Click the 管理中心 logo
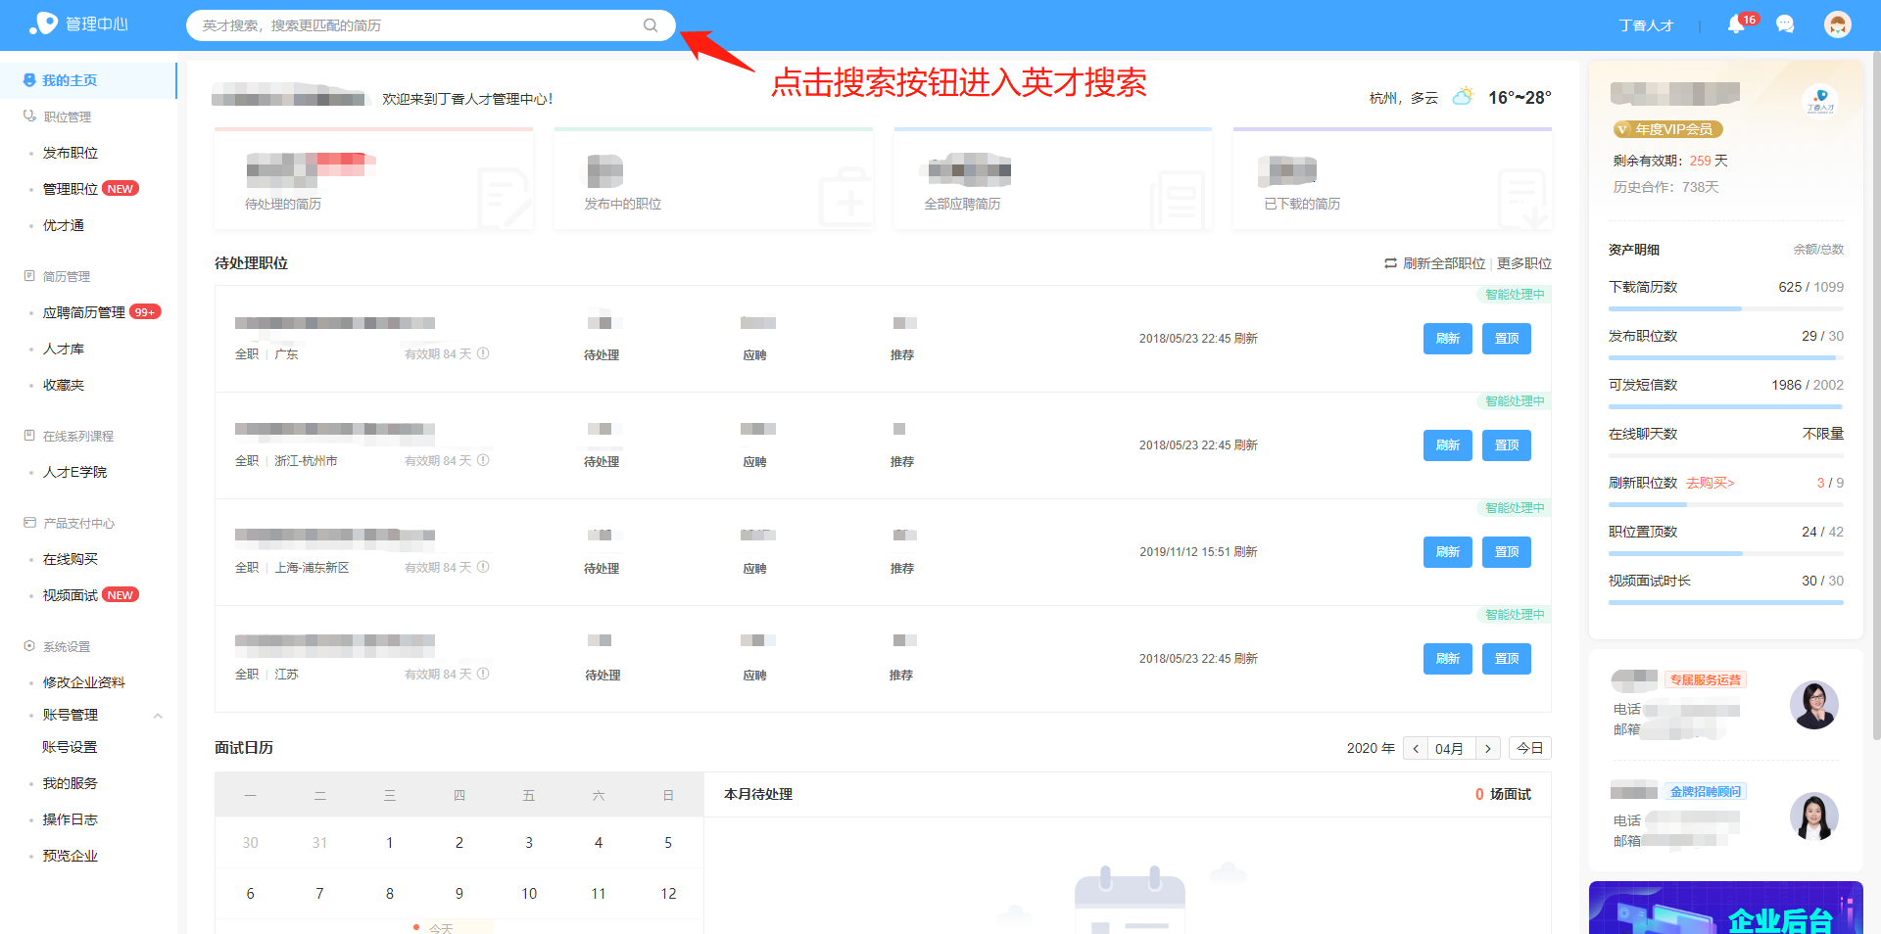1881x934 pixels. tap(78, 23)
